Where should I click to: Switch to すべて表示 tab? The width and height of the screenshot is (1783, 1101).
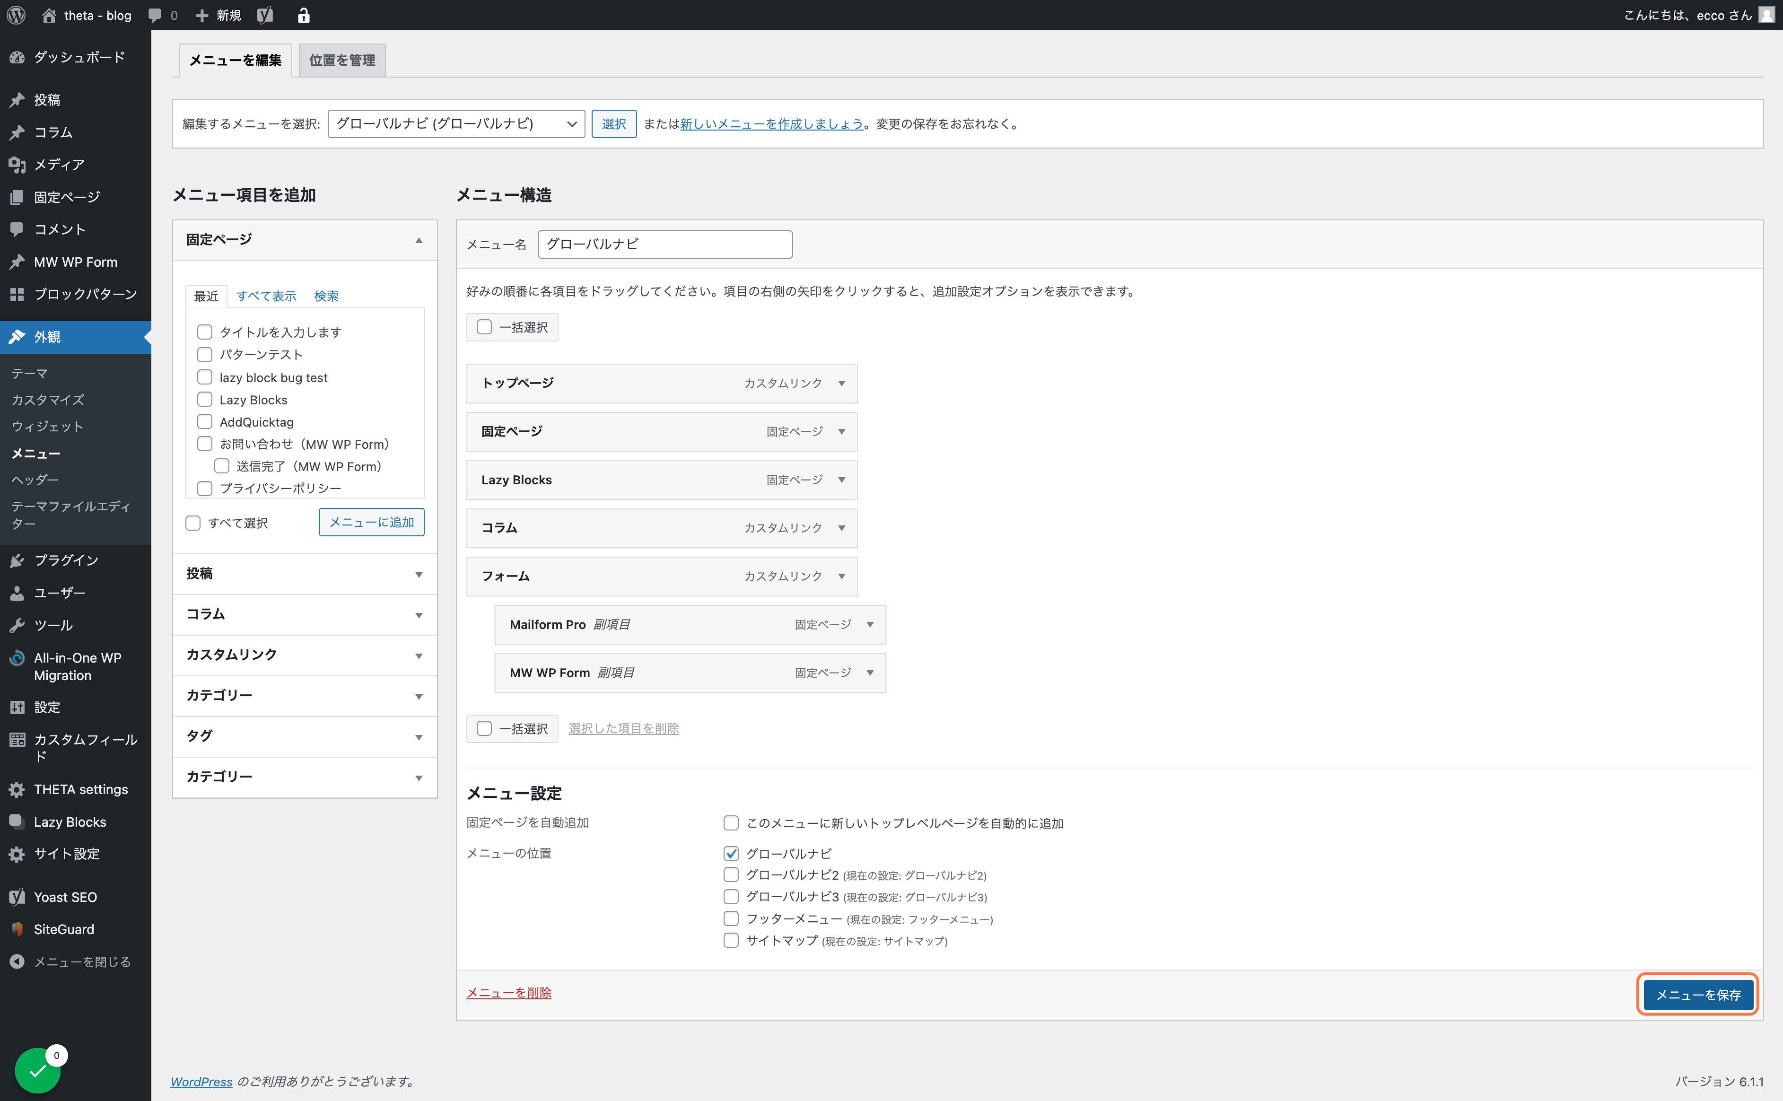(x=266, y=296)
